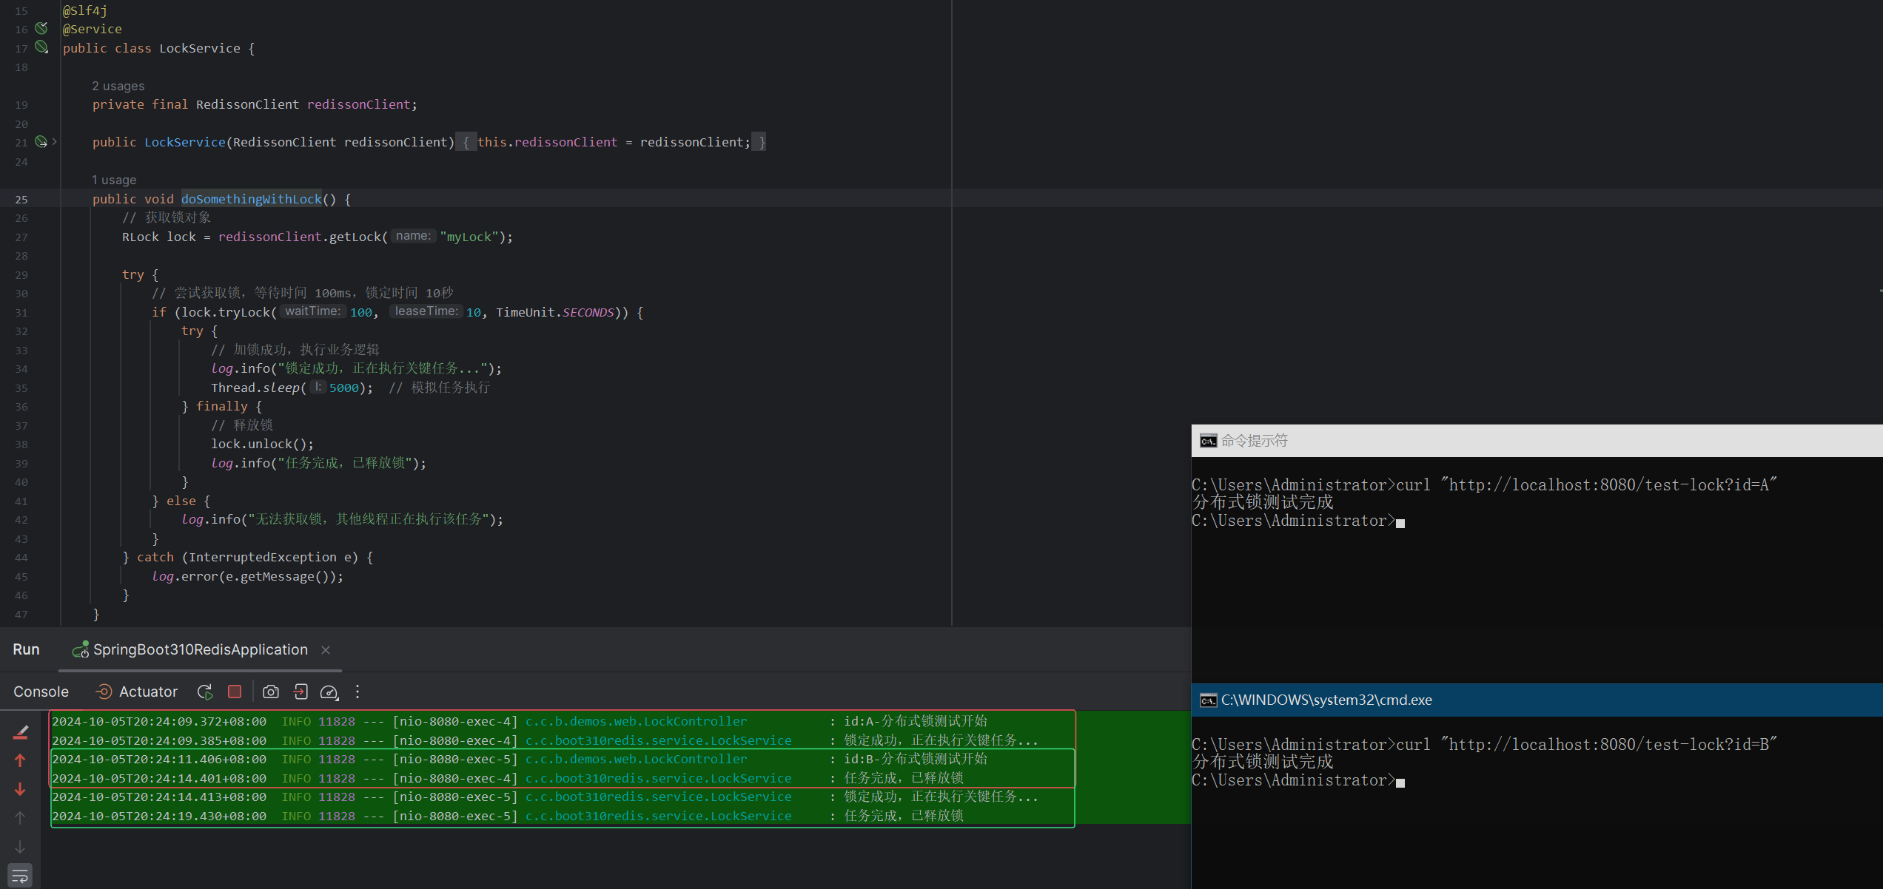Image resolution: width=1883 pixels, height=889 pixels.
Task: Click the curl test-lock?id=B command text
Action: [x=1586, y=744]
